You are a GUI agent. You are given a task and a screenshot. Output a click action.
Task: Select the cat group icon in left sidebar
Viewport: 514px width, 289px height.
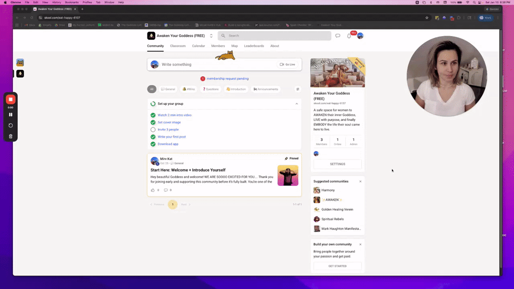click(20, 63)
